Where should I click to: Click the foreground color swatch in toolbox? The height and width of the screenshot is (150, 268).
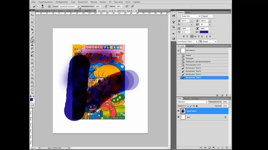pyautogui.click(x=31, y=100)
